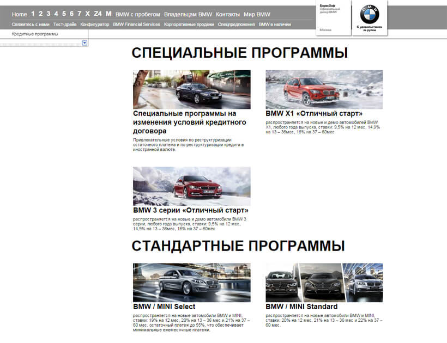Go to Контакты page

(x=228, y=14)
